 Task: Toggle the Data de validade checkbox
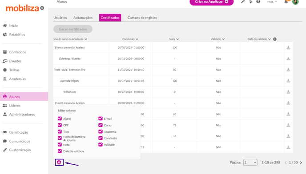click(x=60, y=151)
